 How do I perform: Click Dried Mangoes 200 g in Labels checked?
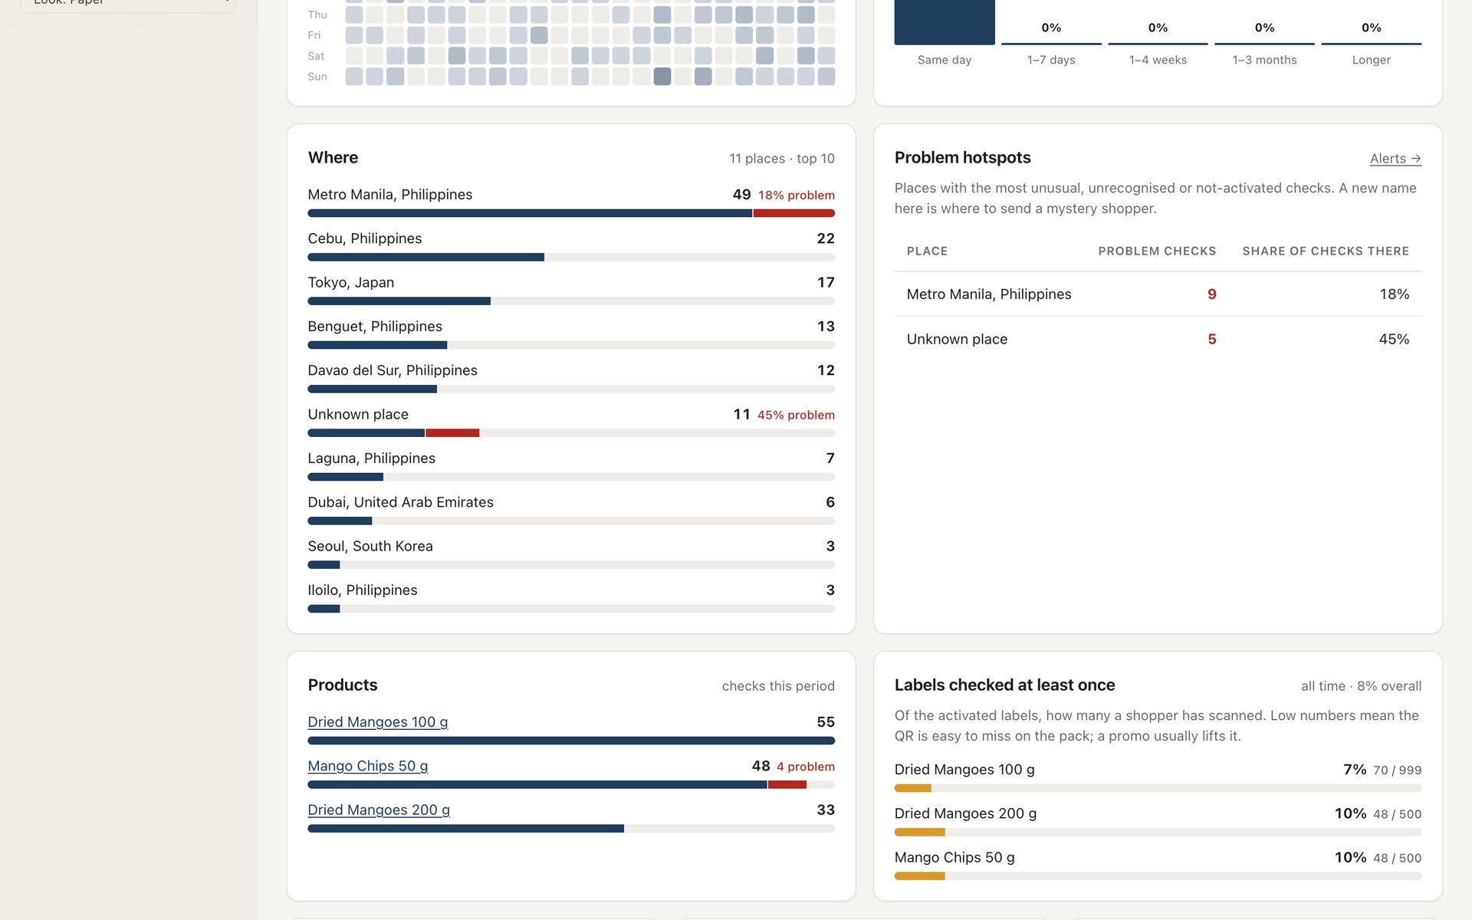[x=965, y=813]
